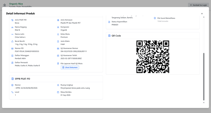This screenshot has width=211, height=113.
Task: Click the Nama Dagang icon
Action: click(x=12, y=27)
